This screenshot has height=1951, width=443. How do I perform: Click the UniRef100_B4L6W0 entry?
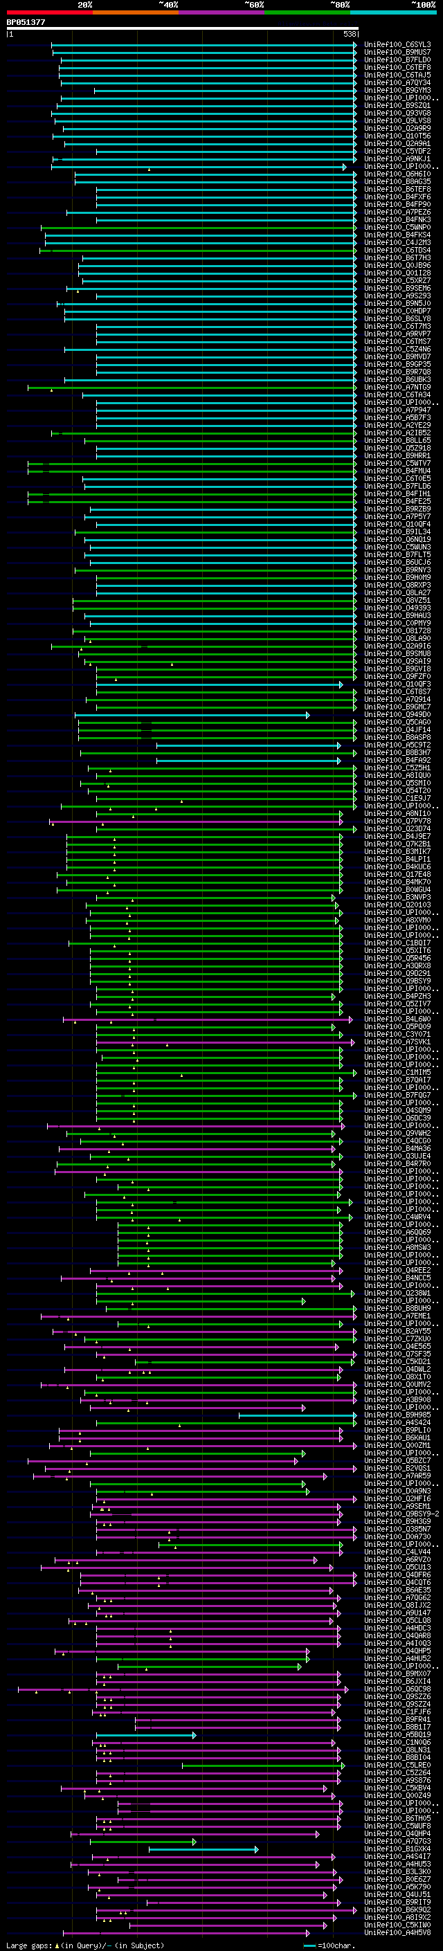tap(397, 1019)
